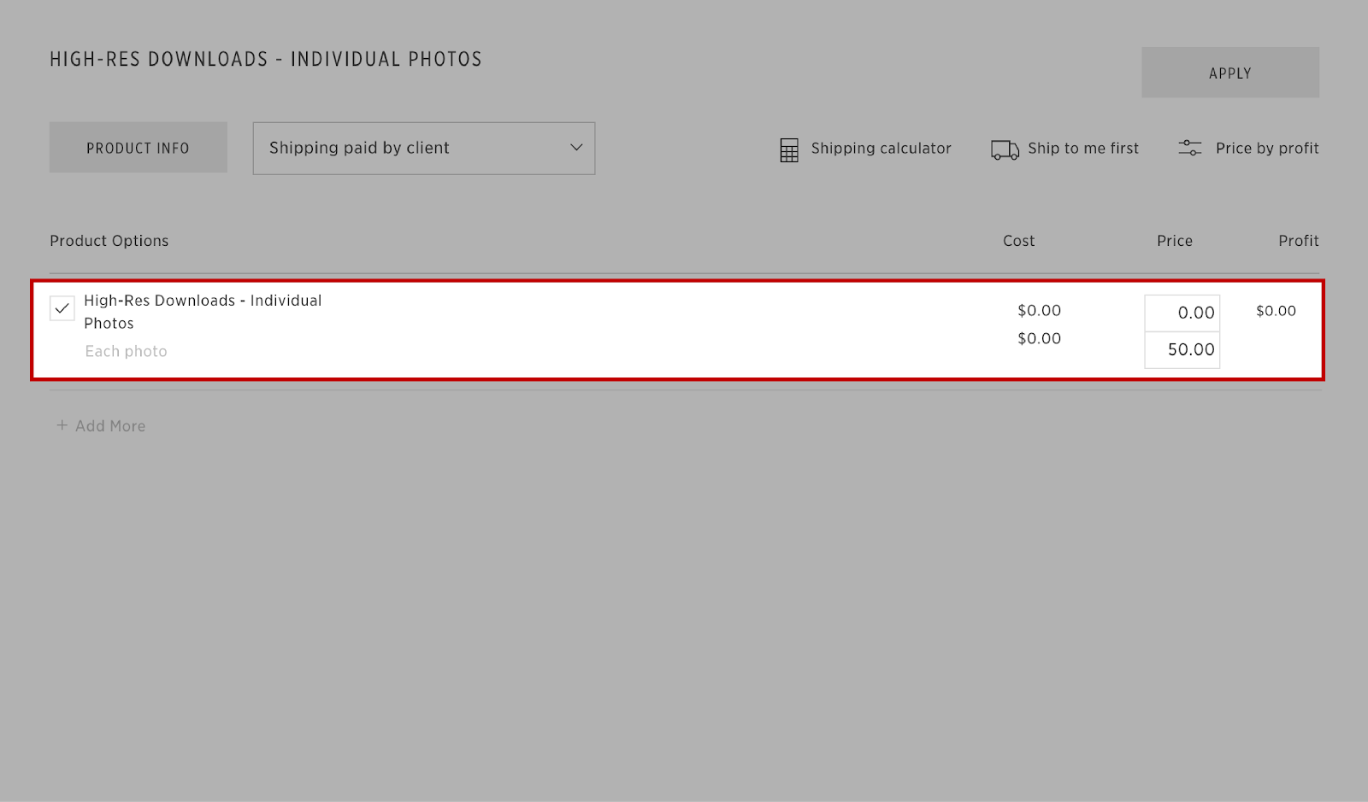Click the Profit column header
This screenshot has width=1368, height=802.
1298,241
